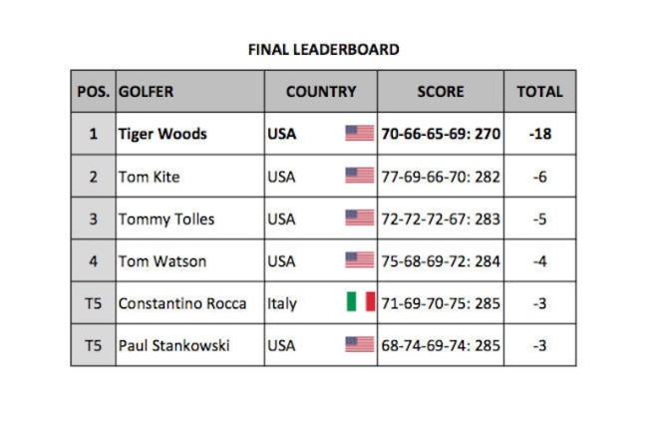Select the COUNTRY column header
The height and width of the screenshot is (432, 648).
(x=321, y=92)
